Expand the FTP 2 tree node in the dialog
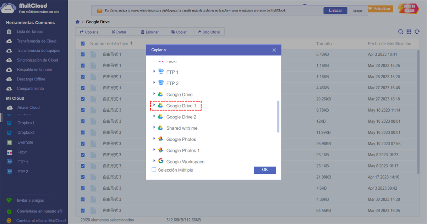427x224 pixels. [x=154, y=83]
